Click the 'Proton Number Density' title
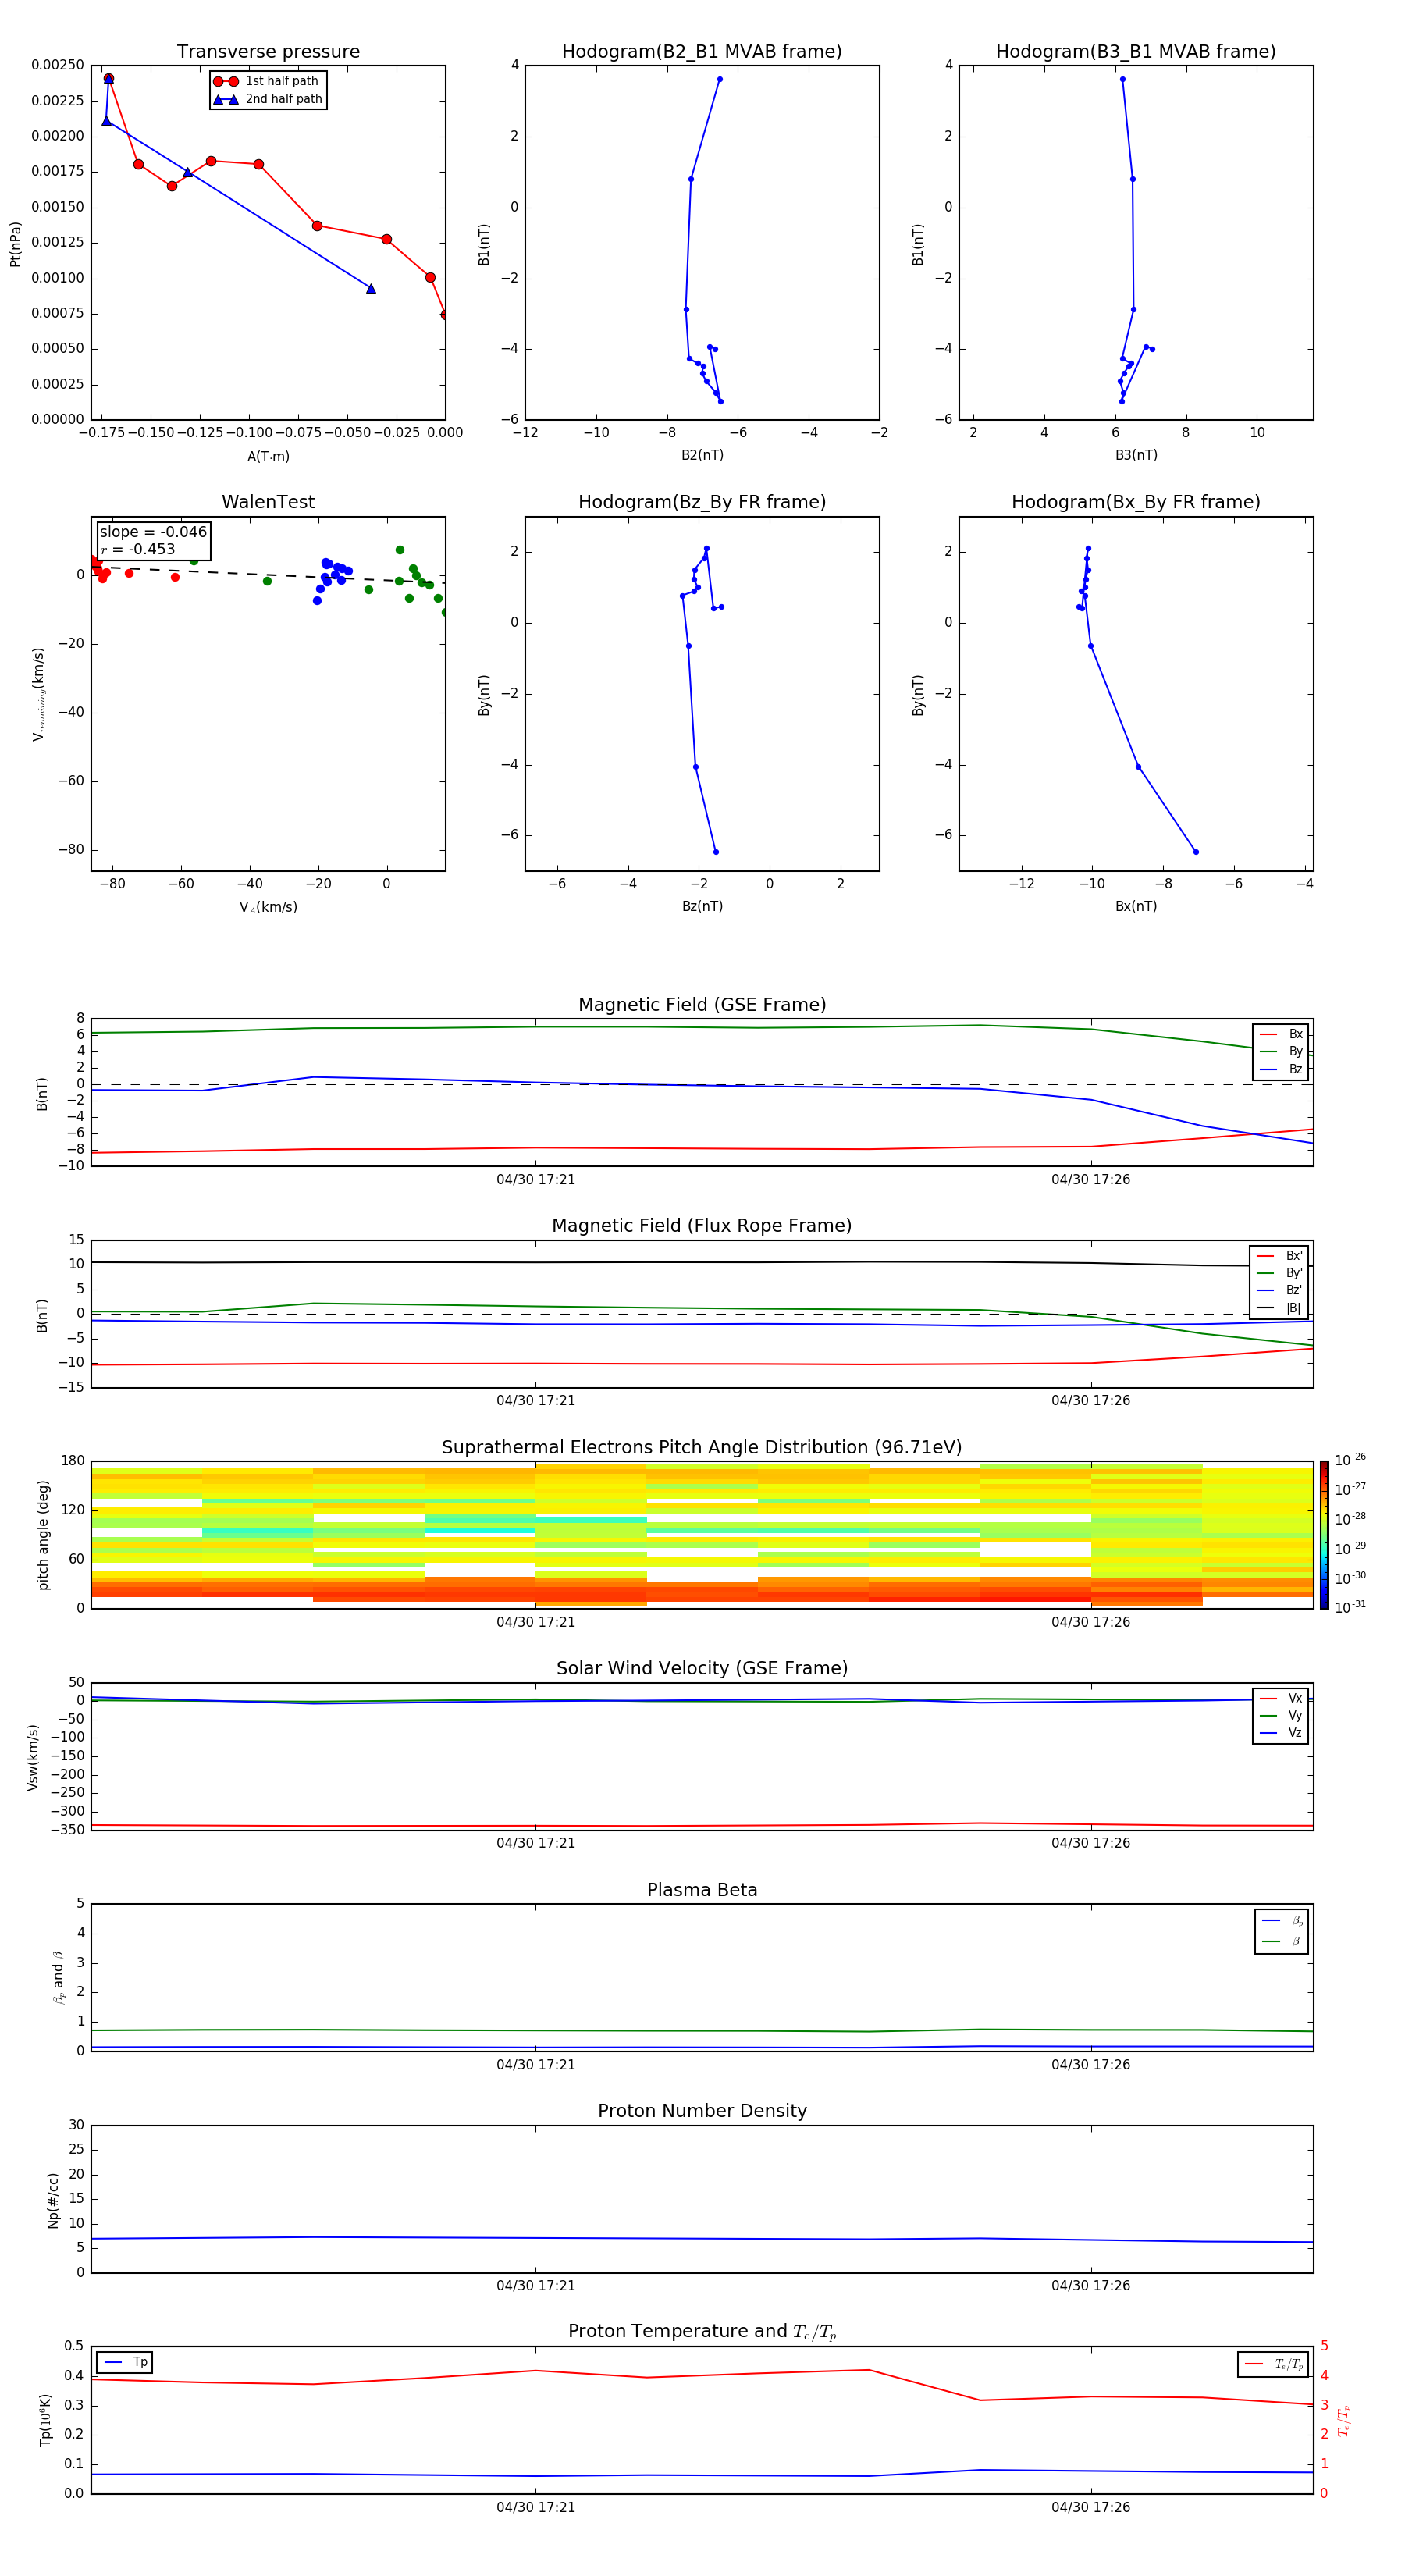The width and height of the screenshot is (1405, 2576). (x=702, y=2111)
